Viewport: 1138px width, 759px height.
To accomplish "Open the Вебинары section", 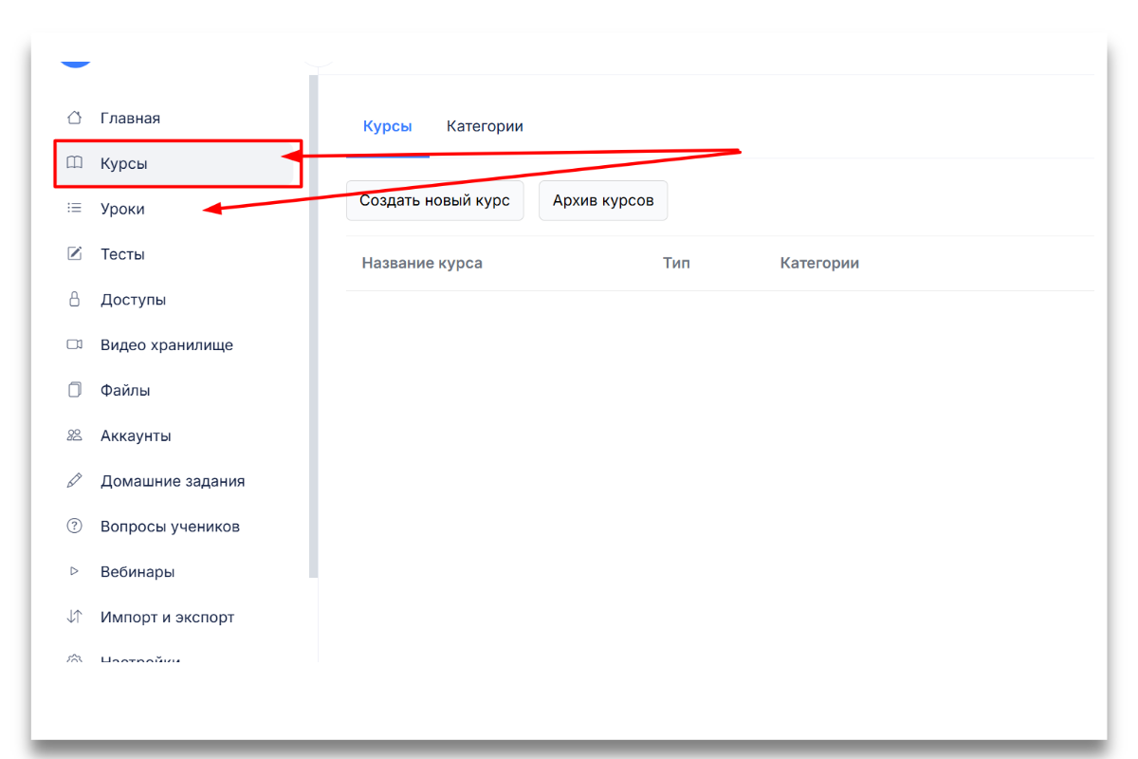I will point(138,572).
